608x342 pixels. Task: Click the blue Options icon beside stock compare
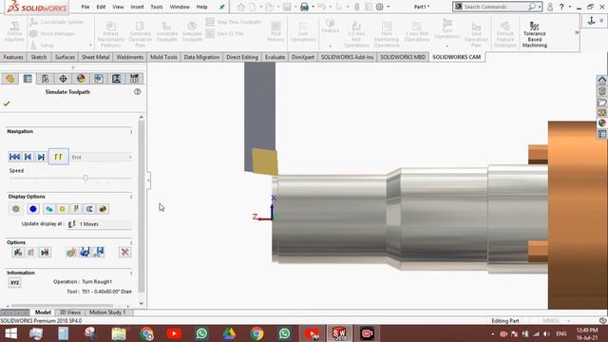85,253
